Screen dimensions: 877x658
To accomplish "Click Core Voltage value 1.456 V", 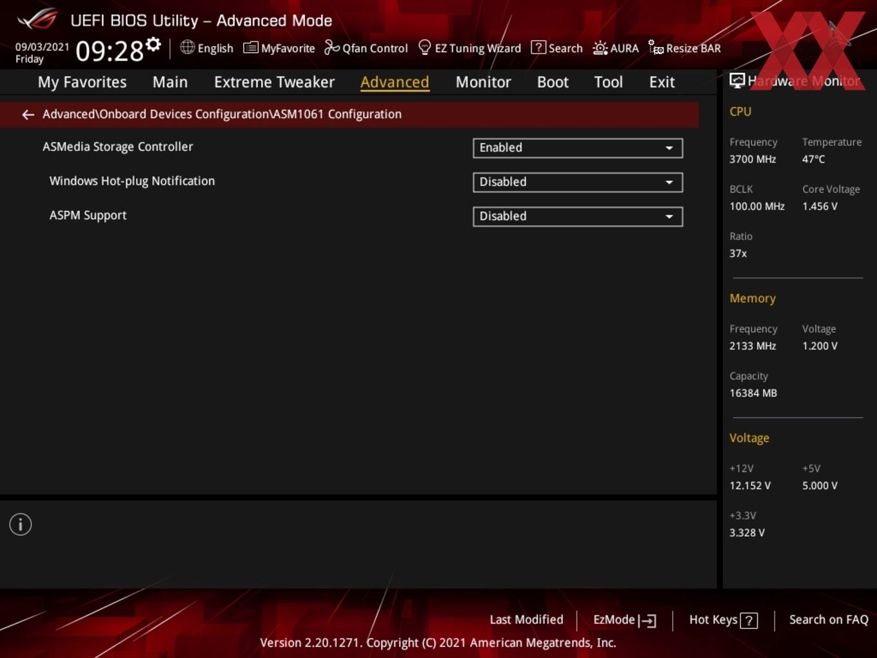I will [820, 206].
